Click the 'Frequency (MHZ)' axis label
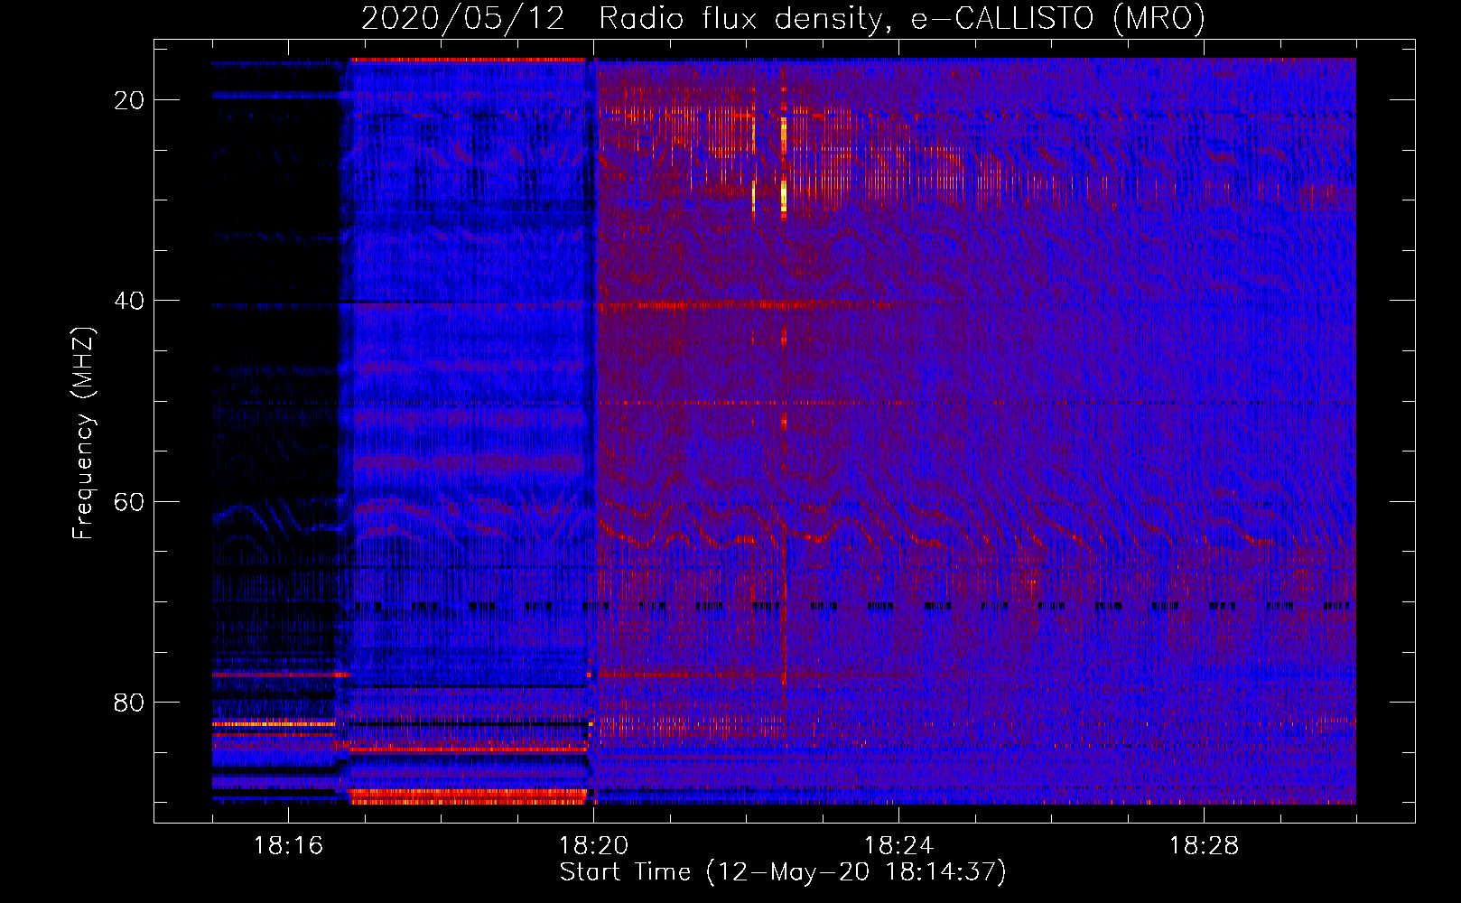 83,433
